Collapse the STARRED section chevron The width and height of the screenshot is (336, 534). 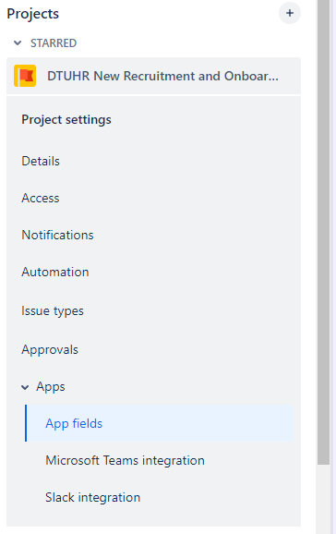pyautogui.click(x=18, y=42)
